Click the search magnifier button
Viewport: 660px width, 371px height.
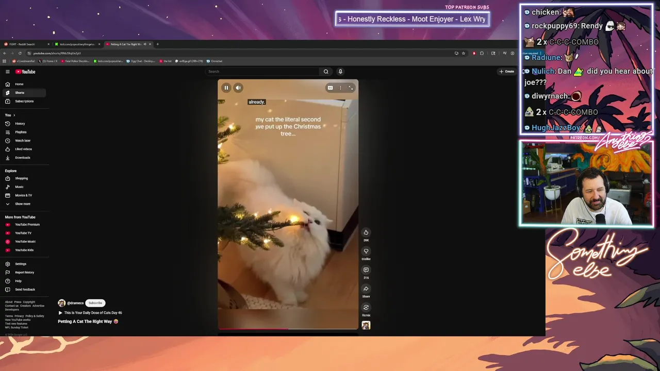coord(326,72)
